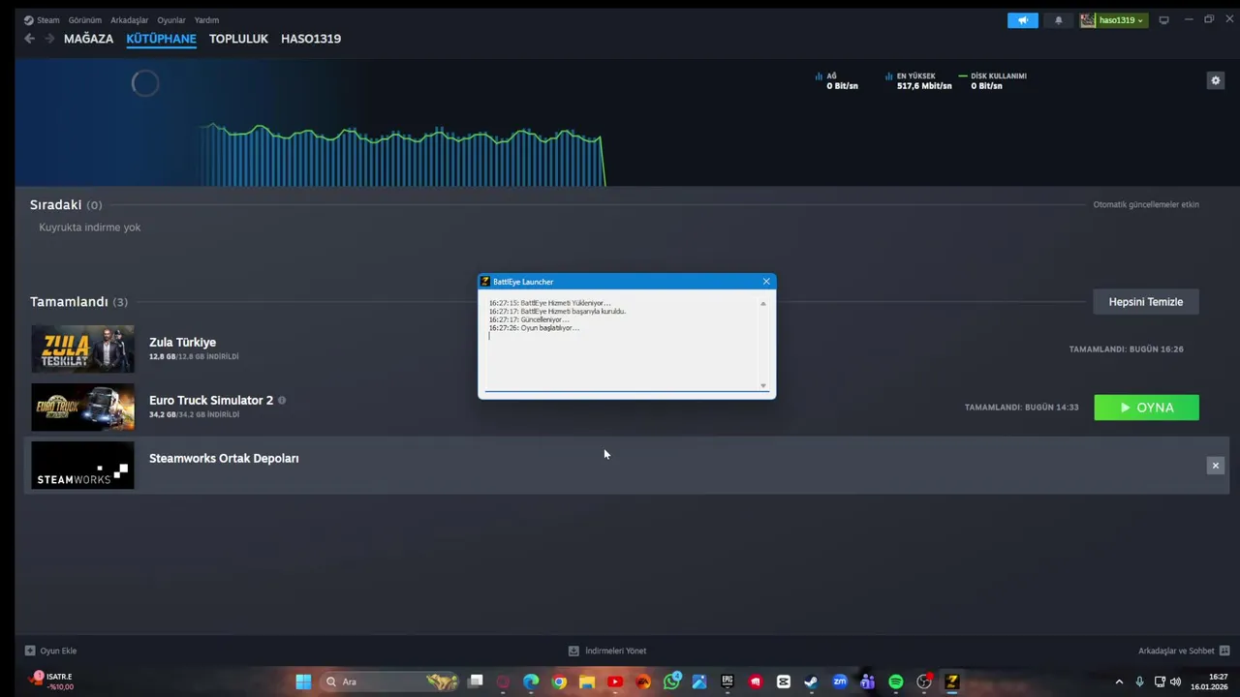Open Zoom from taskbar
Viewport: 1240px width, 697px height.
click(x=840, y=682)
